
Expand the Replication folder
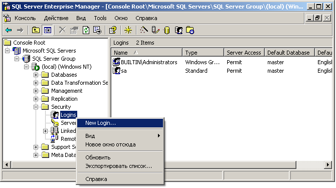click(36, 99)
